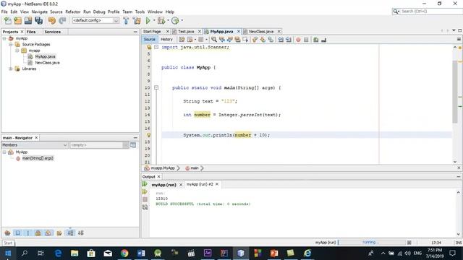463x260 pixels.
Task: Click the Comment editor toolbar icon
Action: point(315,40)
